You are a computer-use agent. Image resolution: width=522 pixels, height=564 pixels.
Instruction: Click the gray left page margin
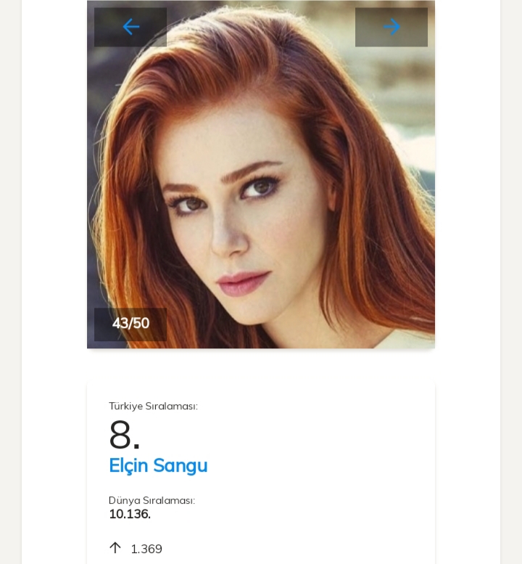coord(10,290)
